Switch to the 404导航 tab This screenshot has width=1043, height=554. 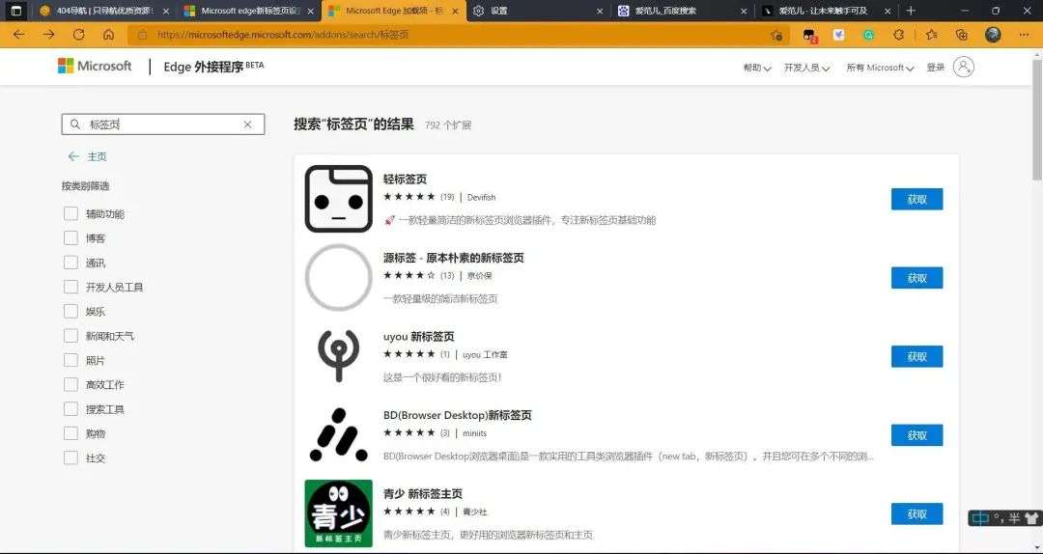103,11
